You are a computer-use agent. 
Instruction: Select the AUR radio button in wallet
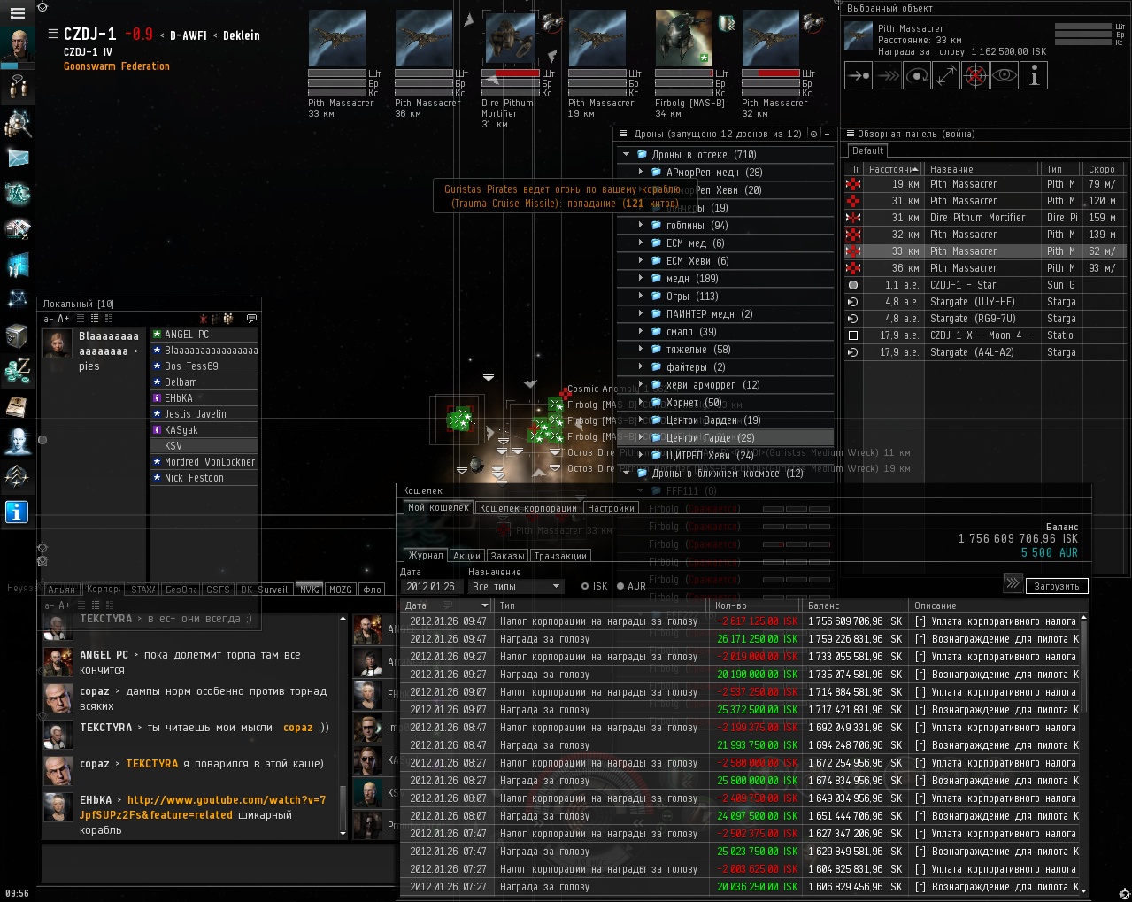pos(620,586)
